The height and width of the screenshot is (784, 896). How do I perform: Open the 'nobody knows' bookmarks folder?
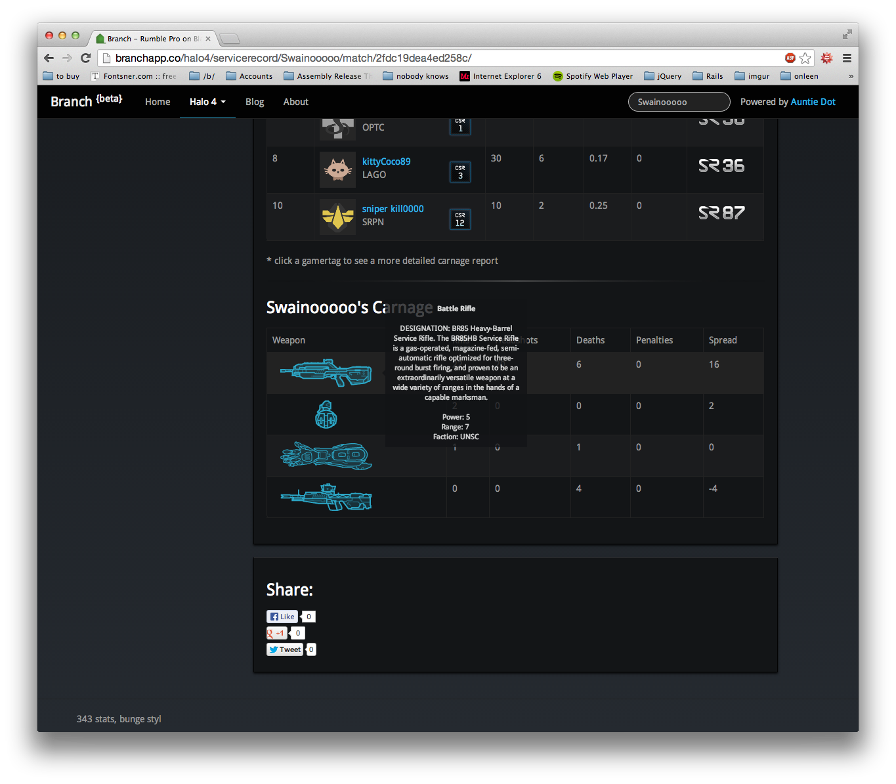click(x=416, y=76)
